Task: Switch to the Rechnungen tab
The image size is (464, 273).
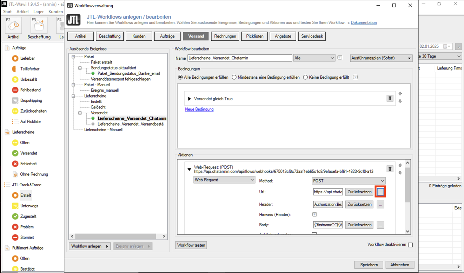Action: (x=225, y=36)
